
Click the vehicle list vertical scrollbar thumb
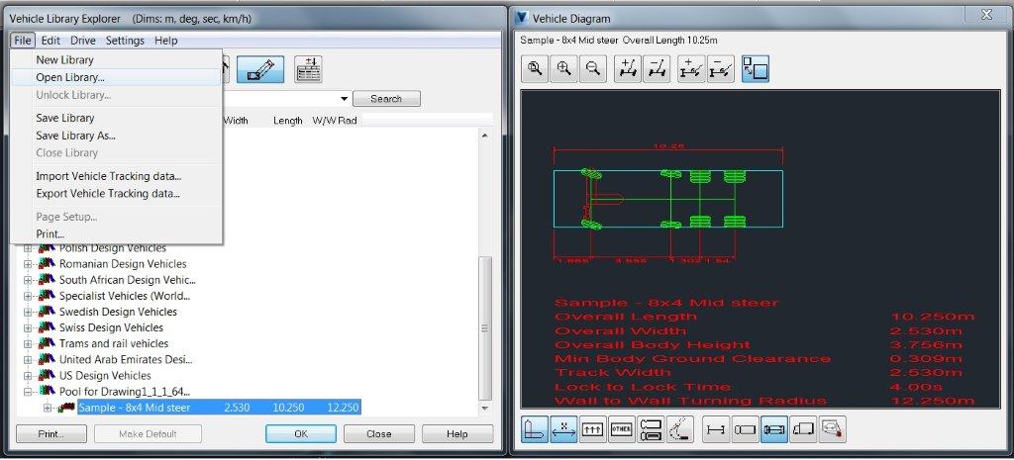point(485,328)
